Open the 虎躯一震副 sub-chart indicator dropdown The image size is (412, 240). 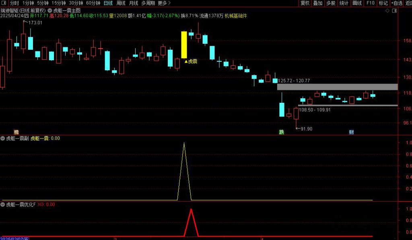[x=3, y=138]
